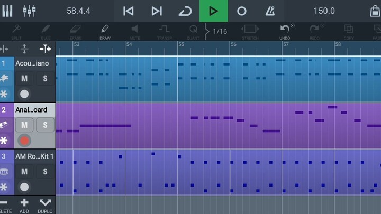Select the Erase tool
This screenshot has width=381, height=214.
(x=76, y=31)
